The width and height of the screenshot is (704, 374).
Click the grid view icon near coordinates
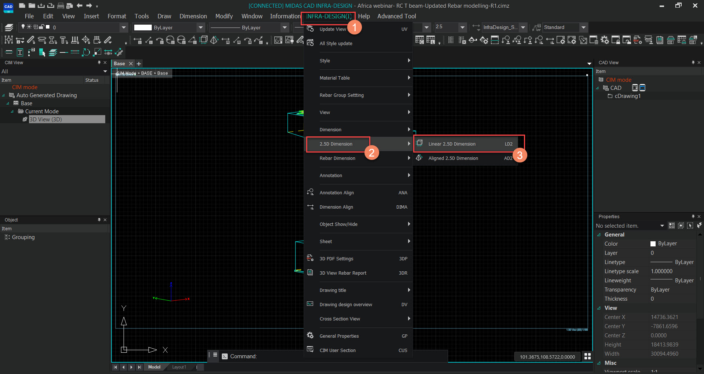point(587,356)
